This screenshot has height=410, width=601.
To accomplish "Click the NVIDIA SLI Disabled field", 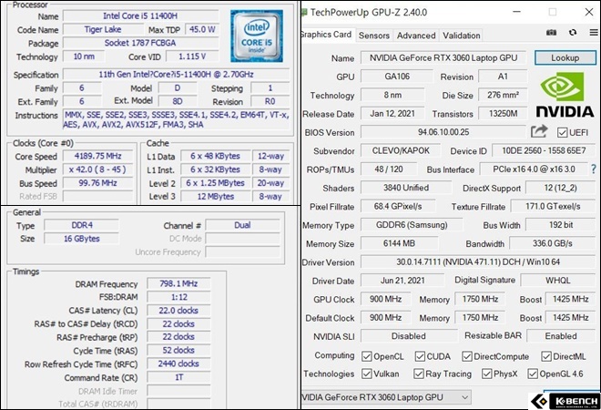I will (409, 336).
